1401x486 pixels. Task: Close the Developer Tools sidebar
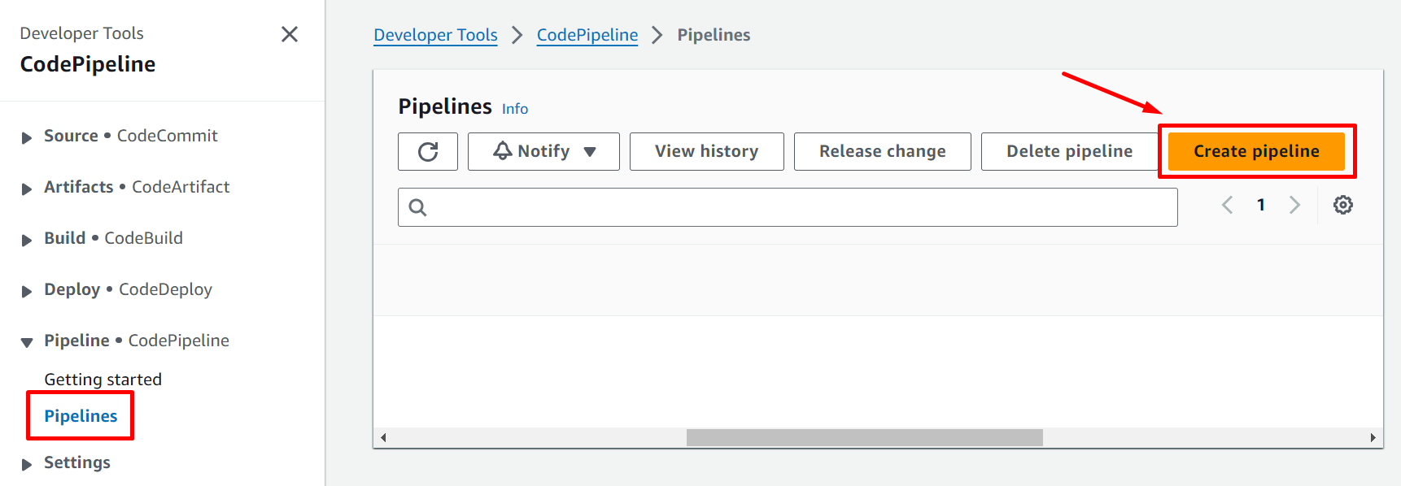[x=289, y=34]
